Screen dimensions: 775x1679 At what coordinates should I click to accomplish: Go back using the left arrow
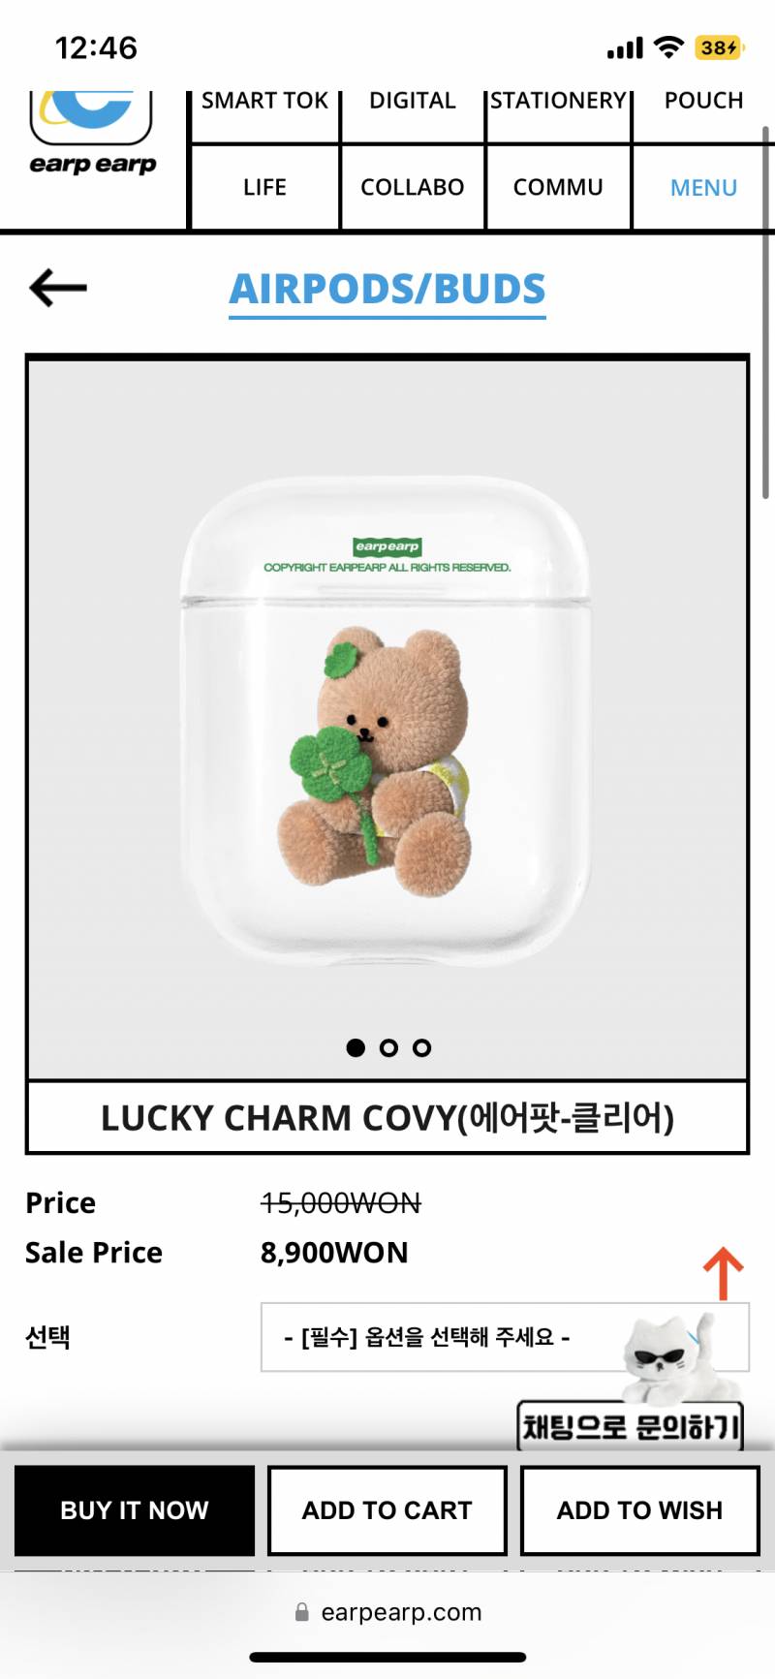click(58, 288)
